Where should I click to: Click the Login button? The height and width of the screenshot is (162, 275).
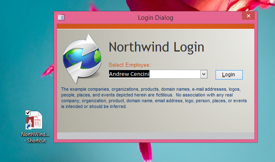[229, 75]
